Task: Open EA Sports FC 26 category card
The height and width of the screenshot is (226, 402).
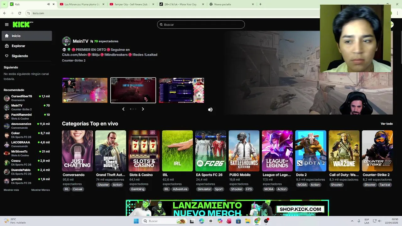Action: (x=211, y=151)
